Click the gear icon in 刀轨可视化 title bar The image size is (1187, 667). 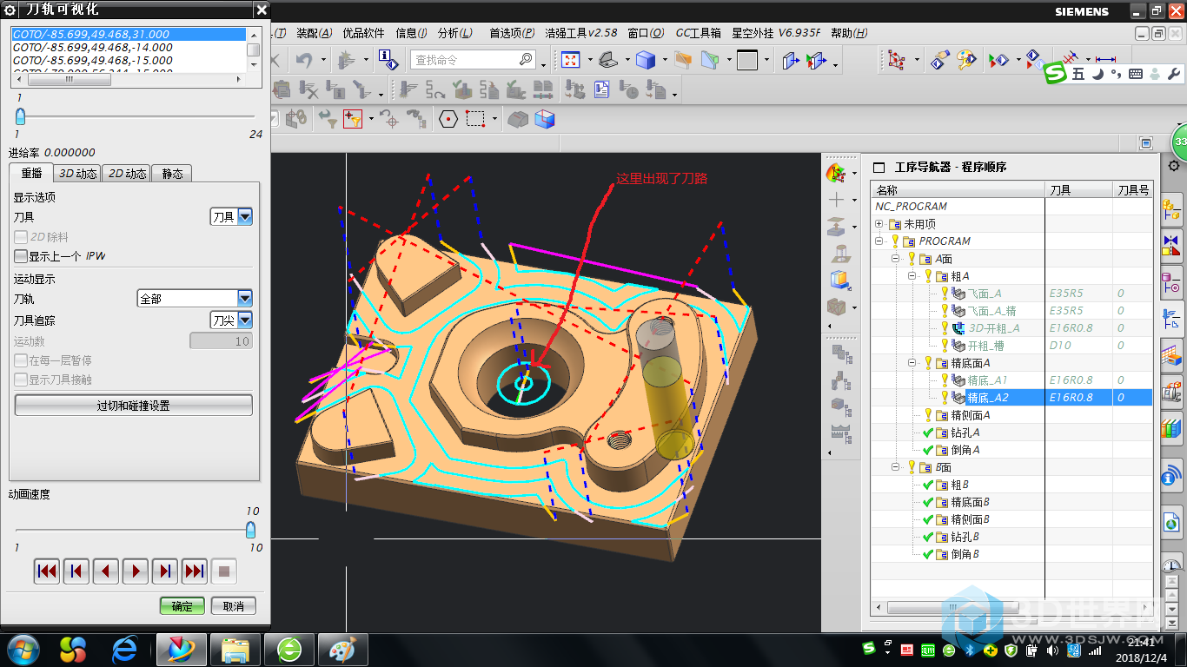coord(10,10)
